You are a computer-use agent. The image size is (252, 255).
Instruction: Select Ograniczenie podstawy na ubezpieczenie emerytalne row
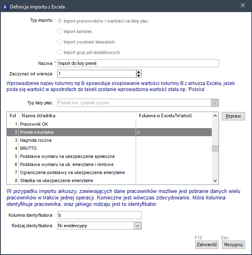(x=109, y=172)
